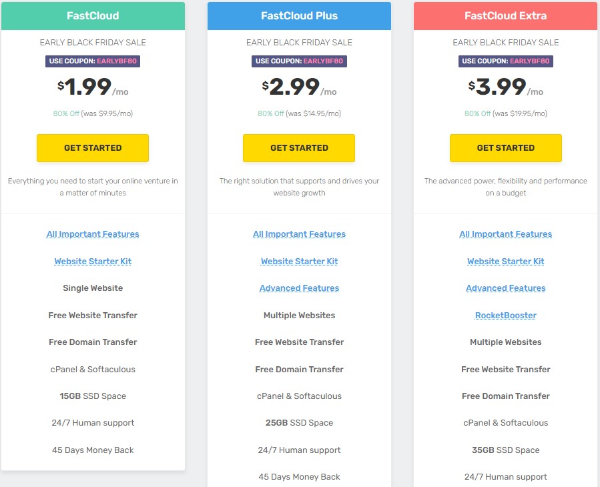This screenshot has height=487, width=600.
Task: Select the blue FastCloud Plus plan header
Action: click(x=299, y=16)
